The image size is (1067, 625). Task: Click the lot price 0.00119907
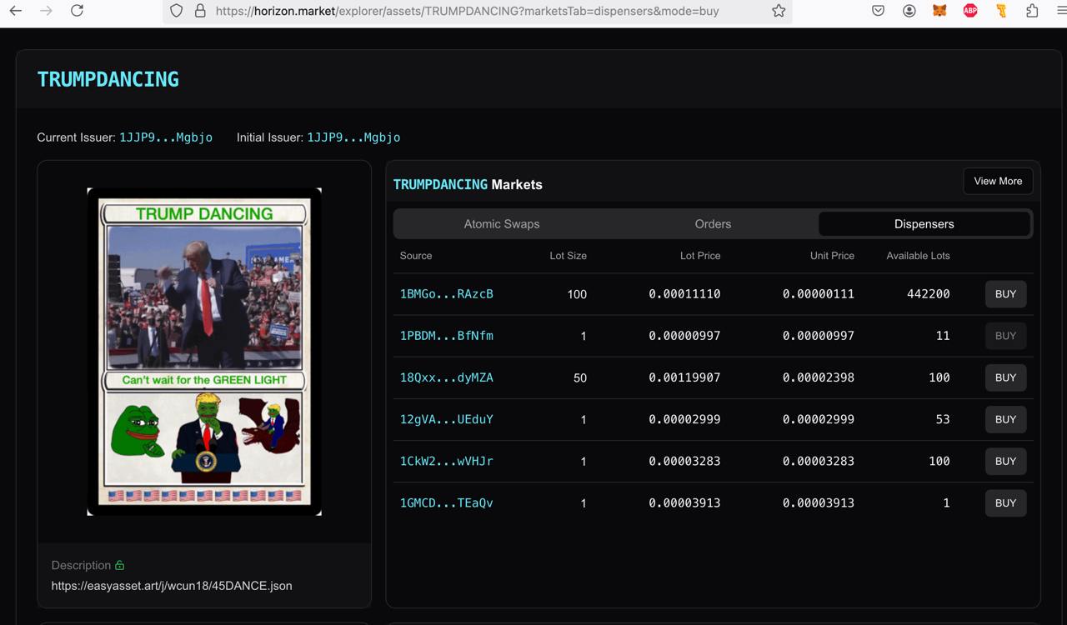point(684,377)
